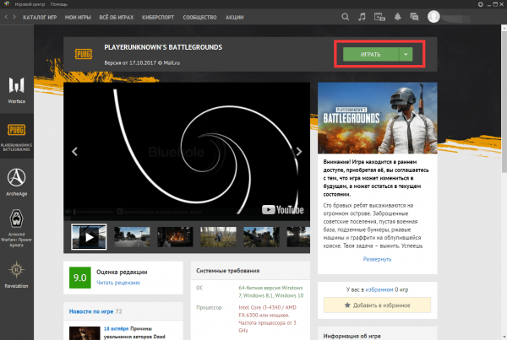Open the search magnifier icon
This screenshot has width=507, height=340.
point(345,17)
